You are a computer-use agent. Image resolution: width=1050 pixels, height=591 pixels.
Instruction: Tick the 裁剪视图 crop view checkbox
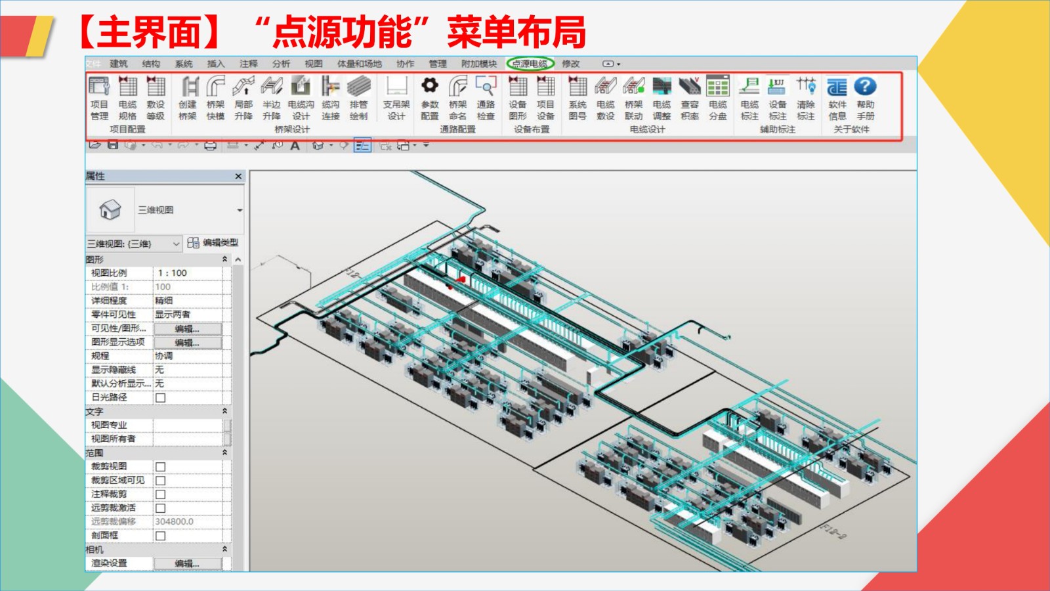[x=160, y=467]
